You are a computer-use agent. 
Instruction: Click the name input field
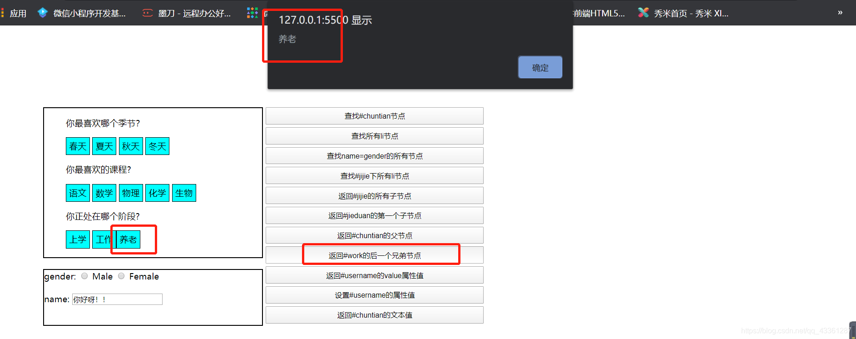[117, 299]
